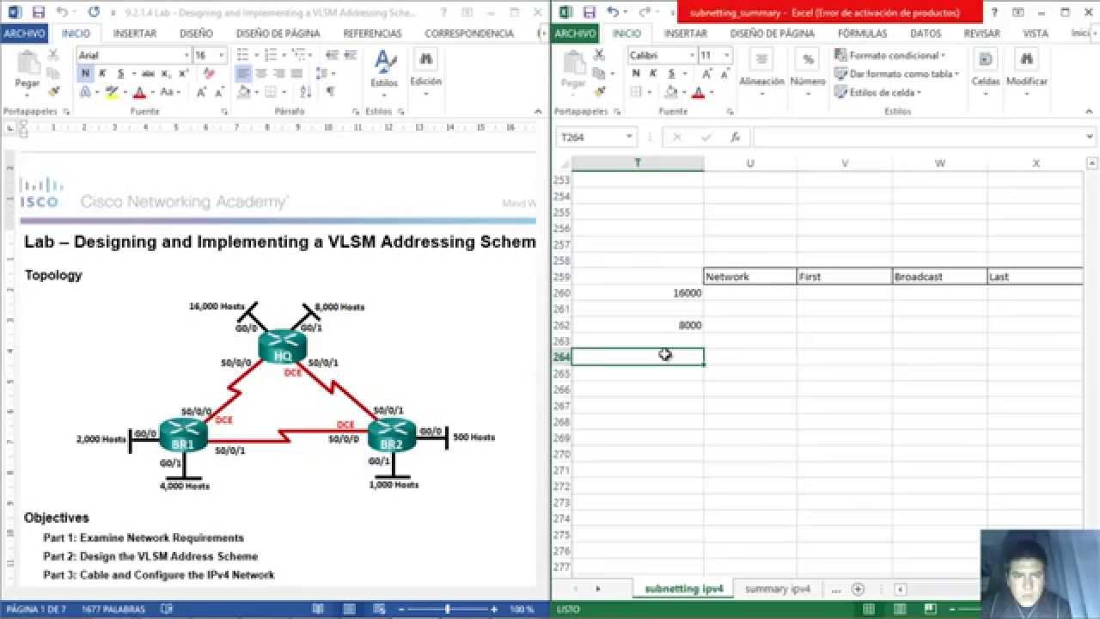The height and width of the screenshot is (619, 1100).
Task: Open Modificar group in Excel
Action: (1026, 70)
